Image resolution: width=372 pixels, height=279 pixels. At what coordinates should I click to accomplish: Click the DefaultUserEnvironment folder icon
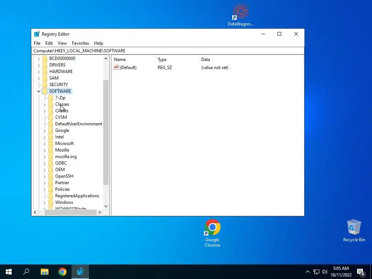point(50,124)
